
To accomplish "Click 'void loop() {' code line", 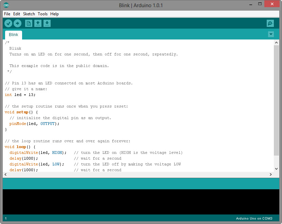I will pos(20,147).
